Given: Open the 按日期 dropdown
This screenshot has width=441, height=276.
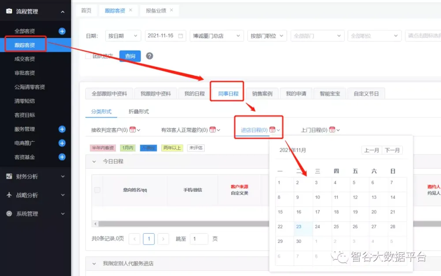Looking at the screenshot, I should tap(123, 36).
